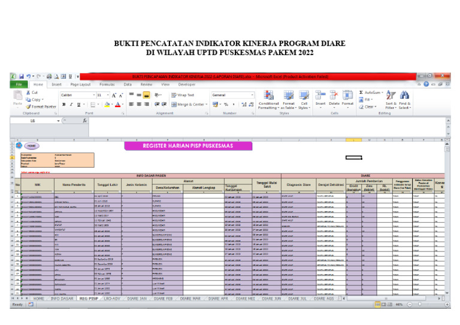Click the HOME button in the worksheet
The height and width of the screenshot is (325, 460).
point(31,145)
